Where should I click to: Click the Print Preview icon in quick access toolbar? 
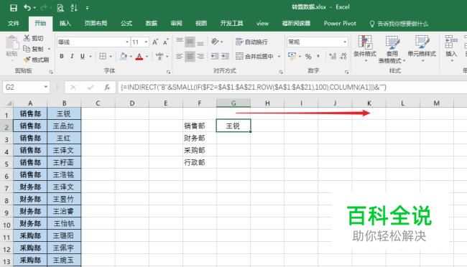(x=60, y=8)
